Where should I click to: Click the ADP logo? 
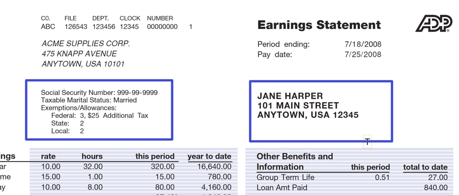coord(433,23)
